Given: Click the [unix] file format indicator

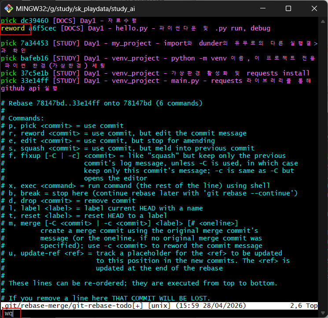Looking at the screenshot, I should click(159, 306).
